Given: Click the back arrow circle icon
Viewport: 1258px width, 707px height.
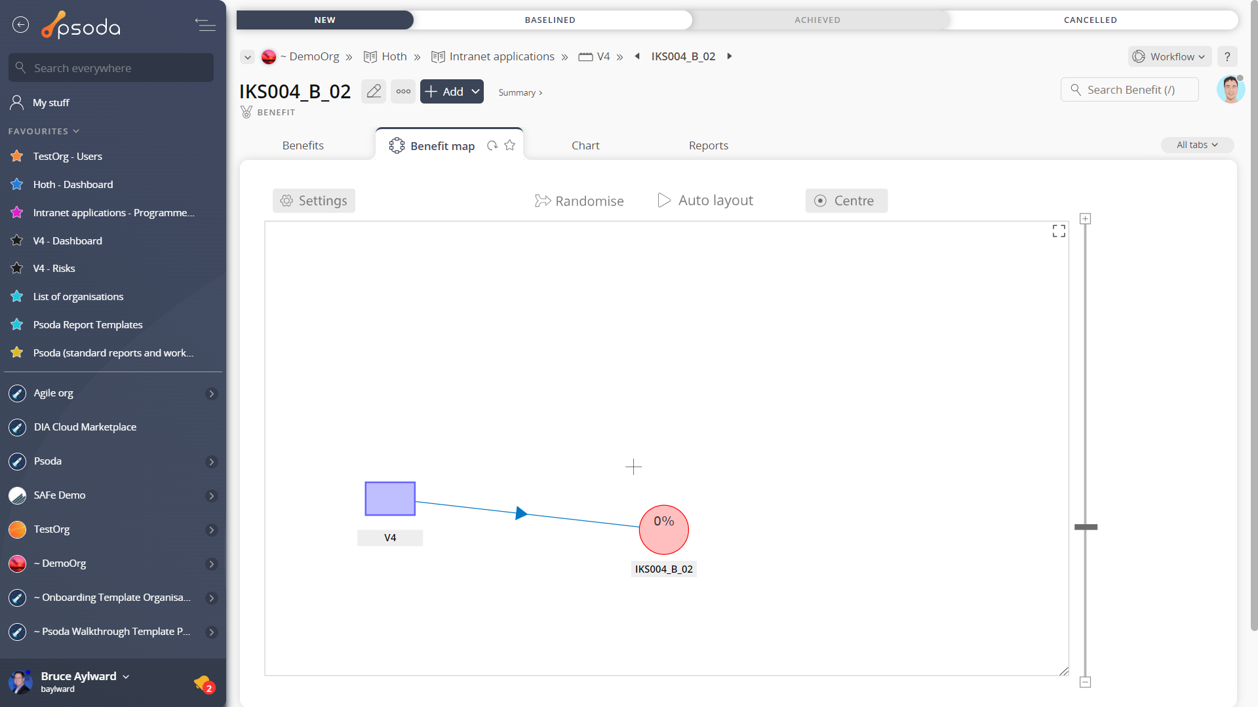Looking at the screenshot, I should (x=21, y=25).
